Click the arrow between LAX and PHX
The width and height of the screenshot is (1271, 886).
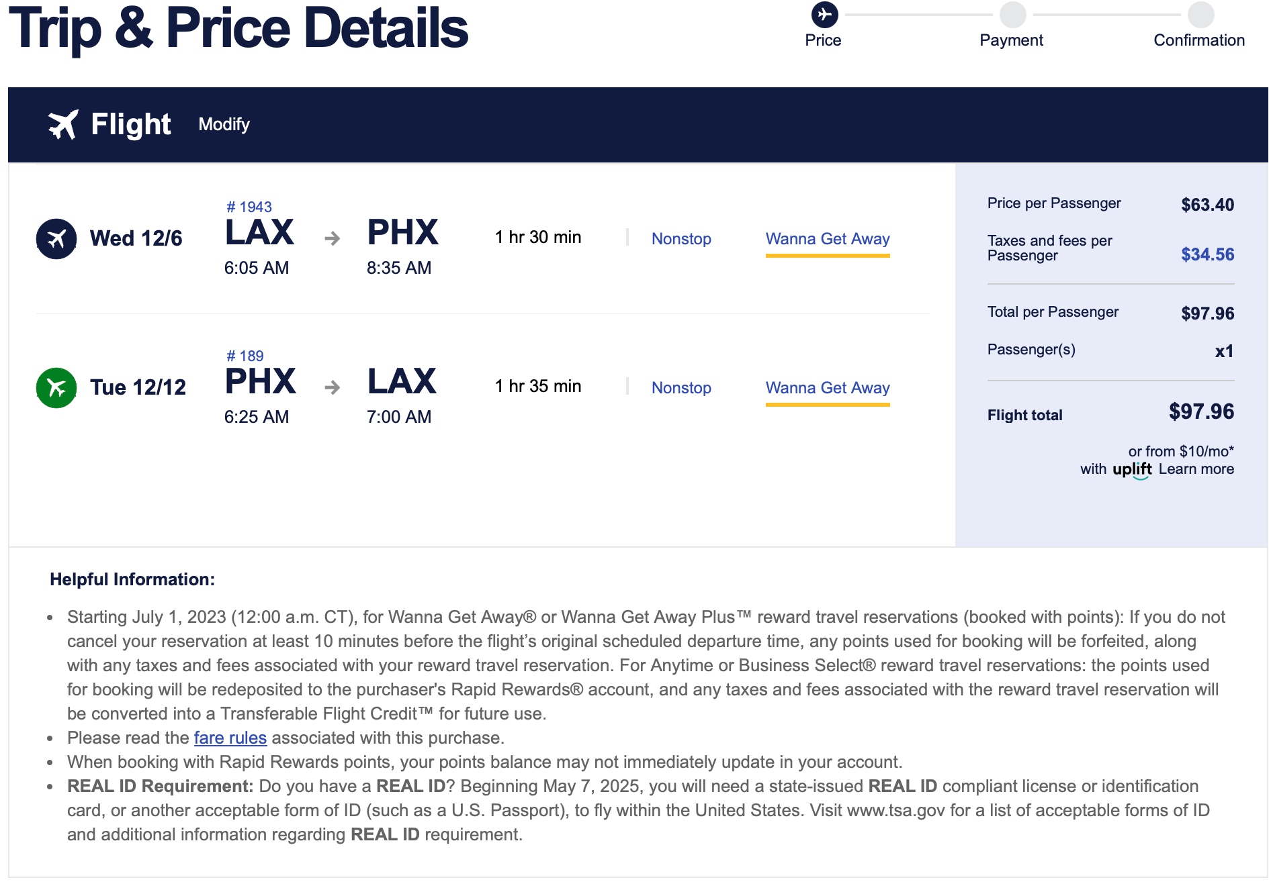coord(332,239)
